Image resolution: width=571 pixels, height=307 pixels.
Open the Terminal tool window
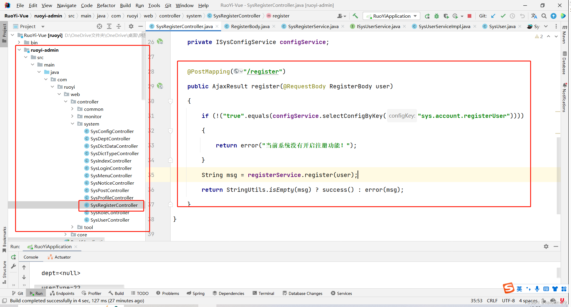pyautogui.click(x=263, y=293)
